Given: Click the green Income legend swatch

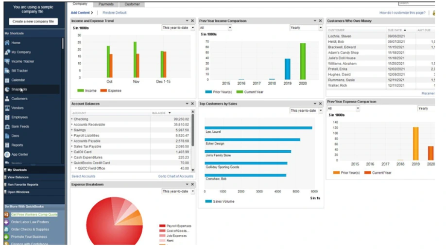Looking at the screenshot, I should tap(81, 90).
